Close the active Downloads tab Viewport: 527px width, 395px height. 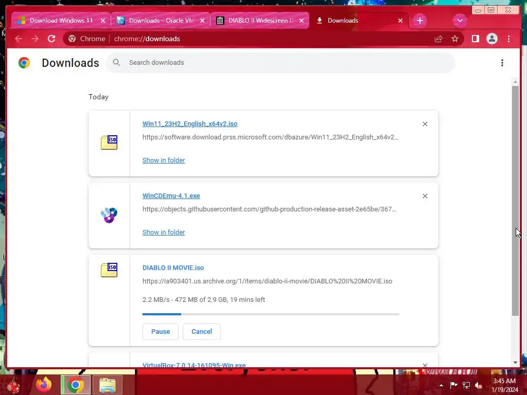(x=400, y=21)
